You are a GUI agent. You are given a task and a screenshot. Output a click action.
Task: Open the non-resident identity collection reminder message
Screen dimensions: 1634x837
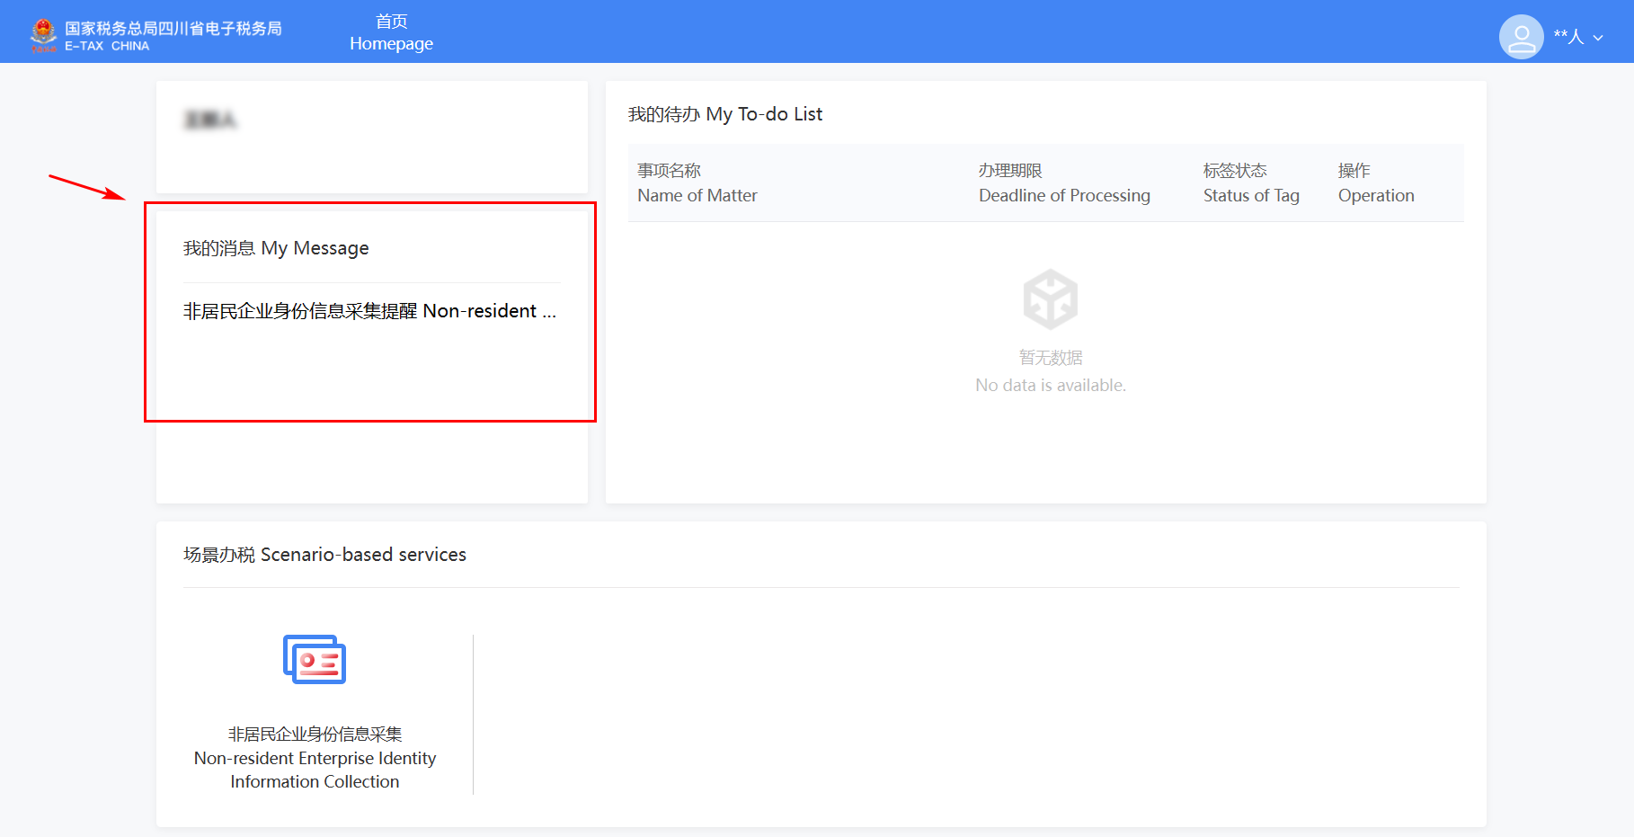369,311
